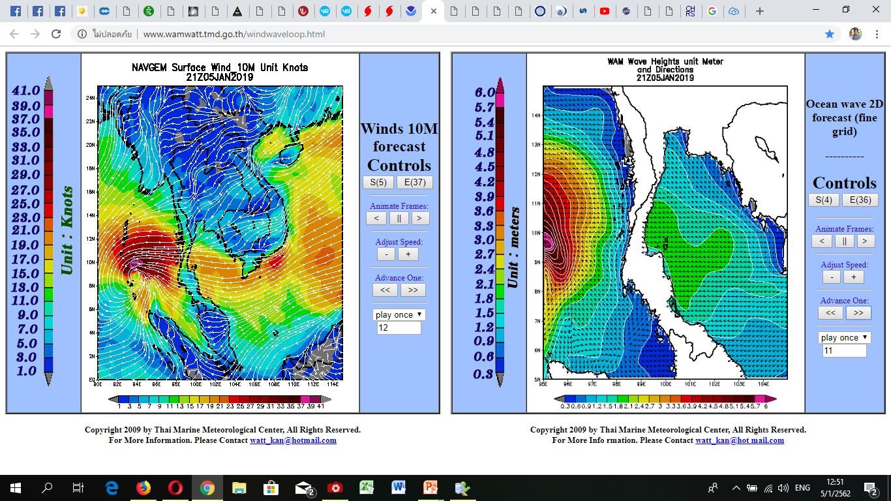The image size is (891, 501).
Task: Launch Microsoft Edge from taskbar
Action: (112, 488)
